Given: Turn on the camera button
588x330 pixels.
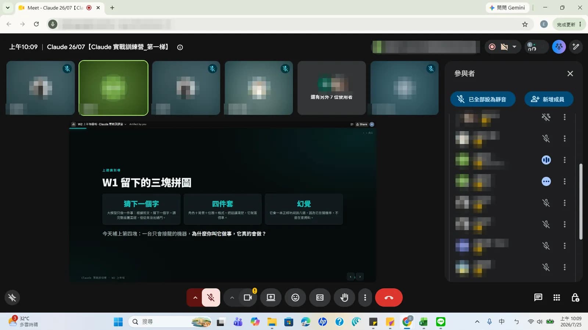Looking at the screenshot, I should coord(248,298).
